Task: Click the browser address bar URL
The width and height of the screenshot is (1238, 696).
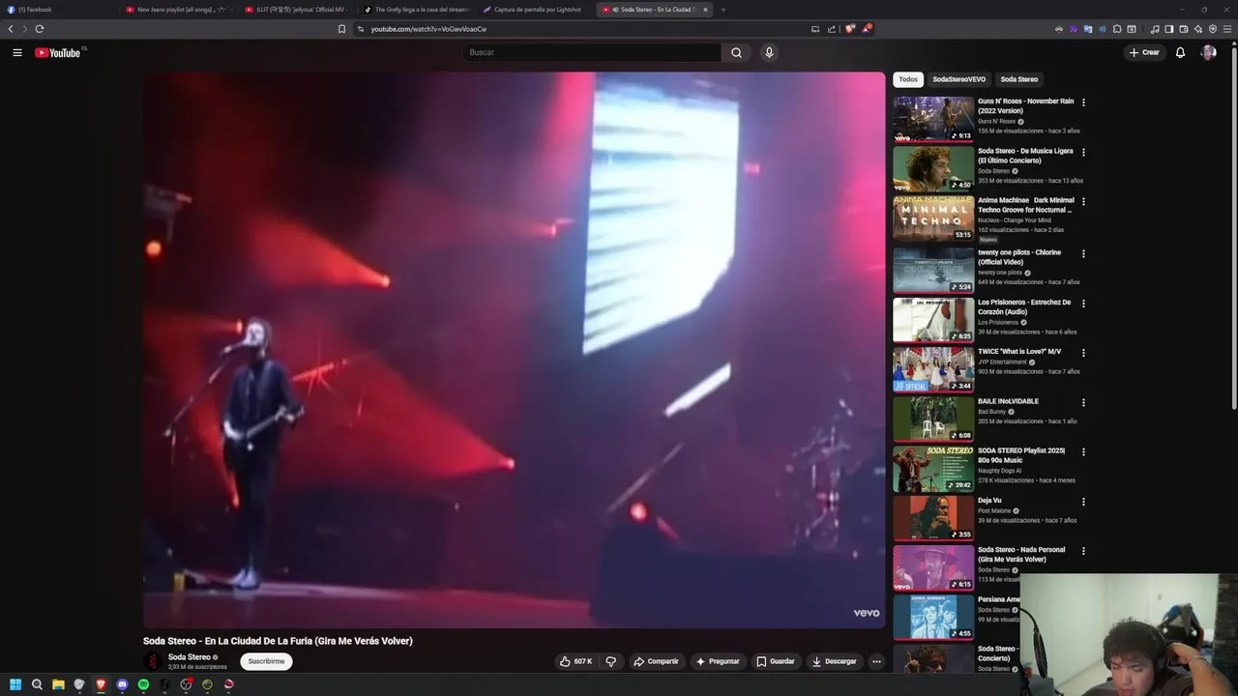Action: tap(428, 29)
